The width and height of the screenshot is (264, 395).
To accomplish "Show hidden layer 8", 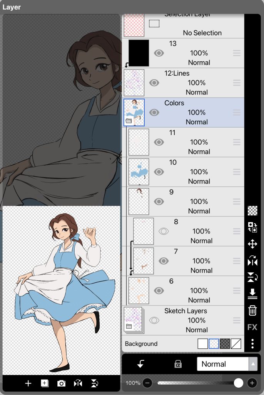I will tap(164, 231).
